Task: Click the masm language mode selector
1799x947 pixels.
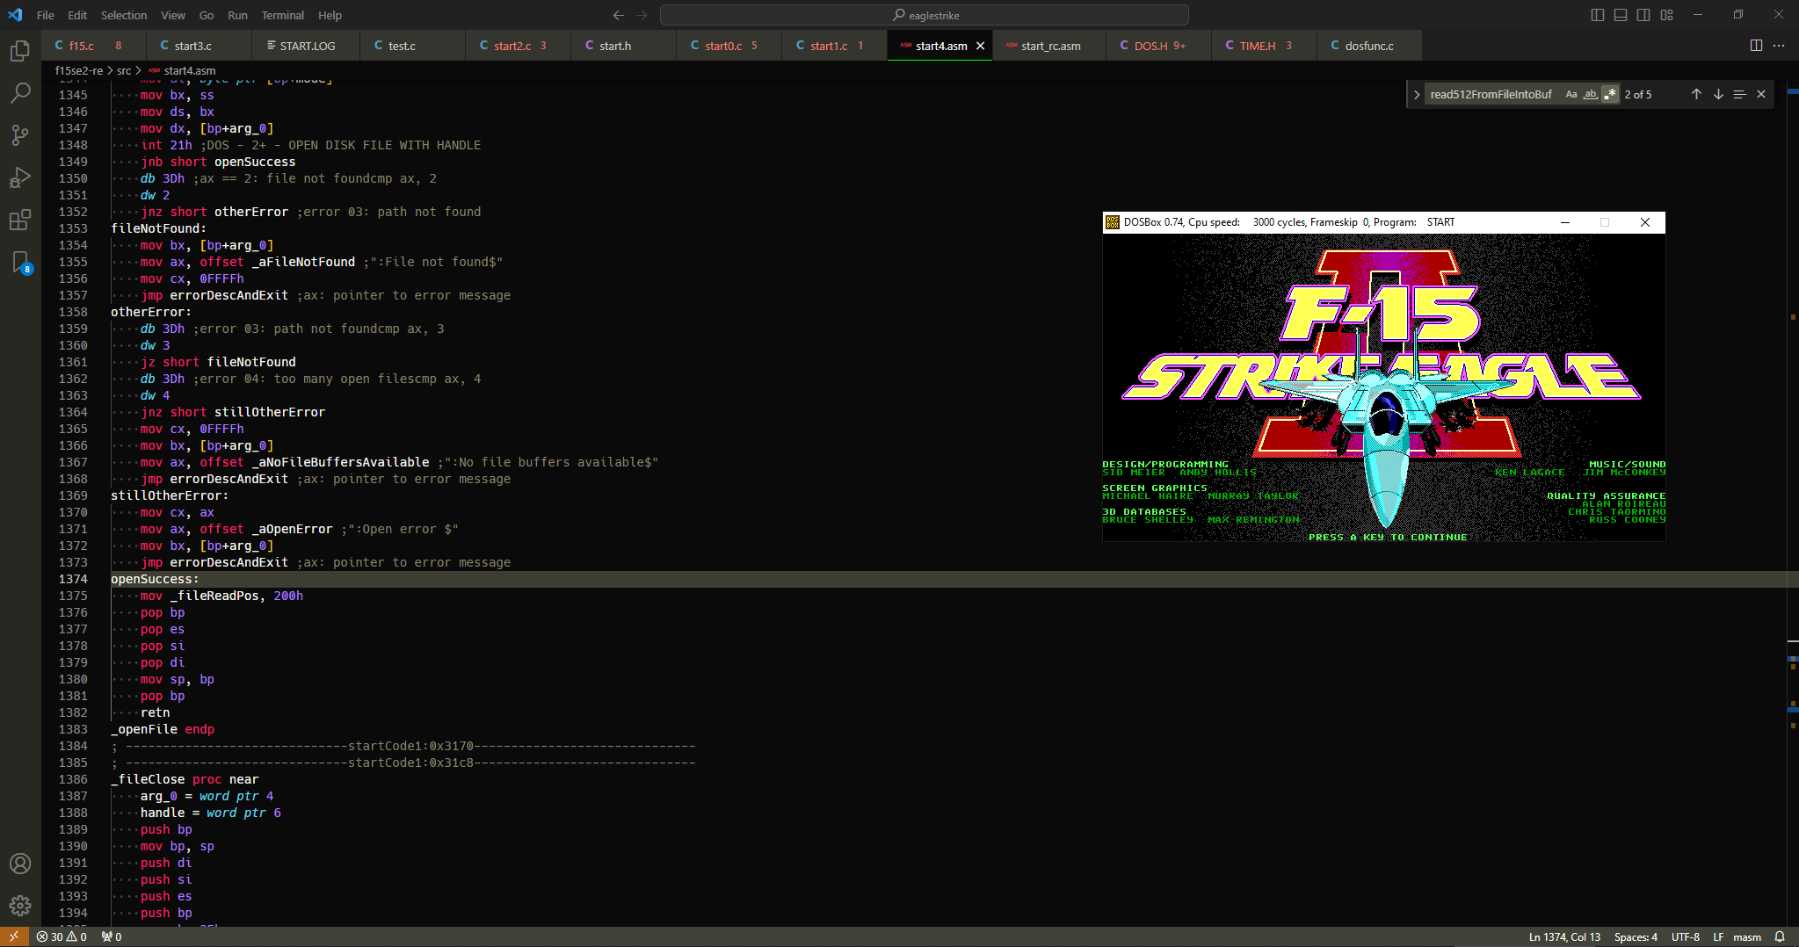Action: pos(1747,936)
